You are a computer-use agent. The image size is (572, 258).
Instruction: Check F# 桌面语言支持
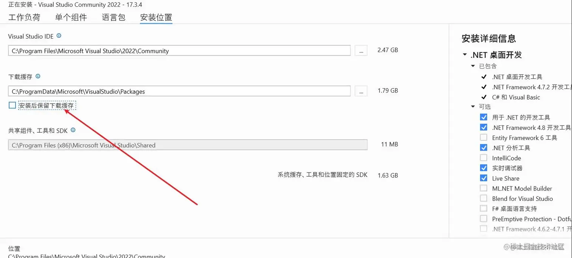point(484,209)
